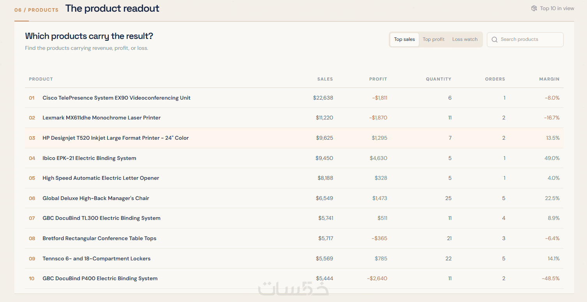Viewport: 587px width, 302px height.
Task: Click the $5,717 sales value
Action: [326, 239]
